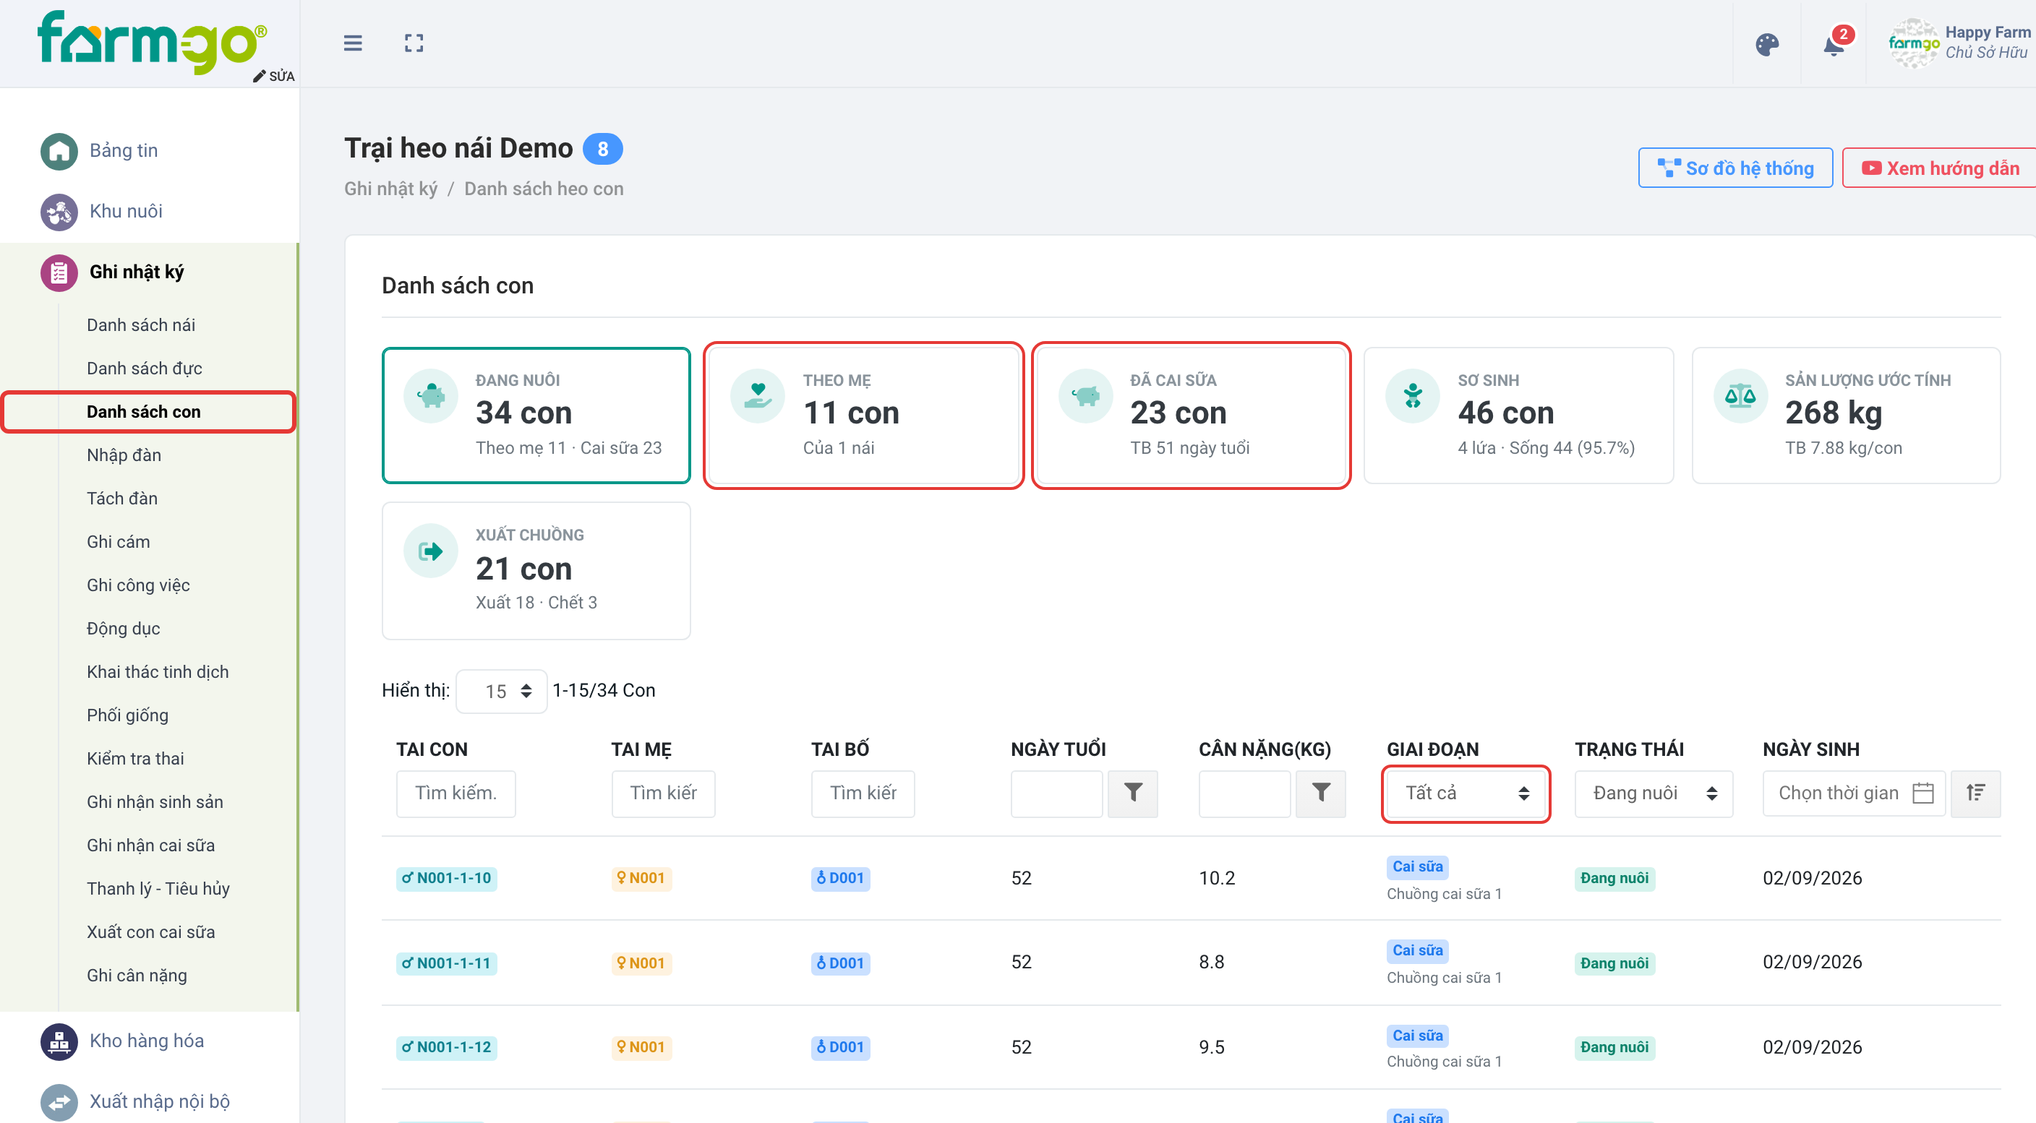
Task: Click the Xem hướng dẫn button
Action: [x=1940, y=168]
